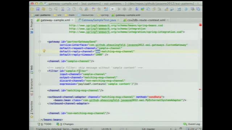Click the yellow intention lightbulb in gutter
This screenshot has width=232, height=130.
[x=44, y=51]
